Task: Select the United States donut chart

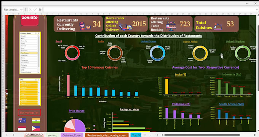Action: point(157,53)
